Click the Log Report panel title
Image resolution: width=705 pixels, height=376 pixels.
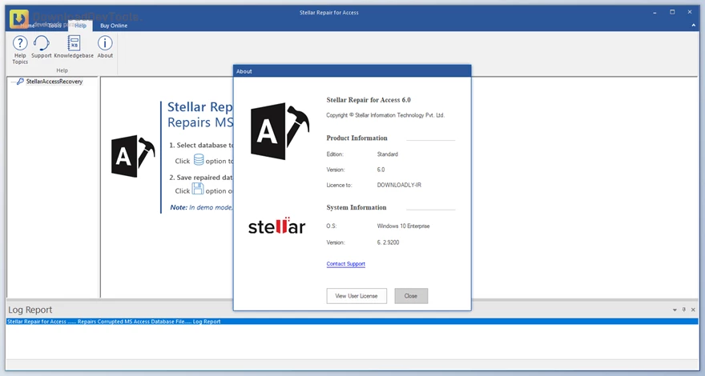[30, 310]
